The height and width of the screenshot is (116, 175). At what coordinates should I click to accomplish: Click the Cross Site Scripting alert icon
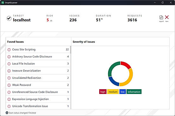click(9, 49)
